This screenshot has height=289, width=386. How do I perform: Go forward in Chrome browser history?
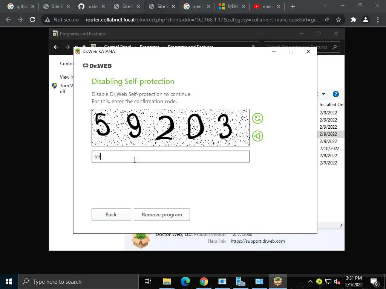20,20
